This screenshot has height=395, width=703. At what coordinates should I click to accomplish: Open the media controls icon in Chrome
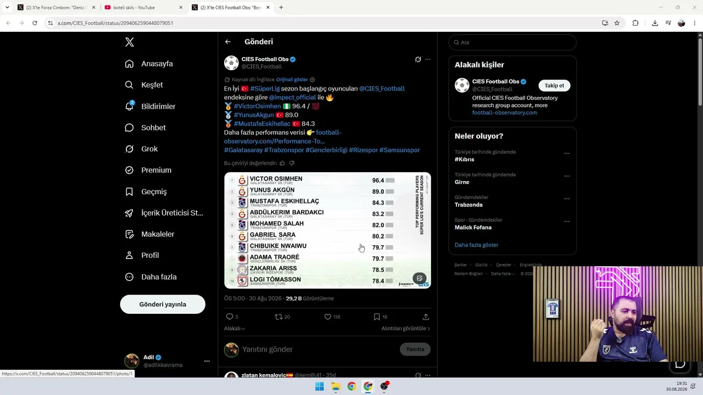668,23
